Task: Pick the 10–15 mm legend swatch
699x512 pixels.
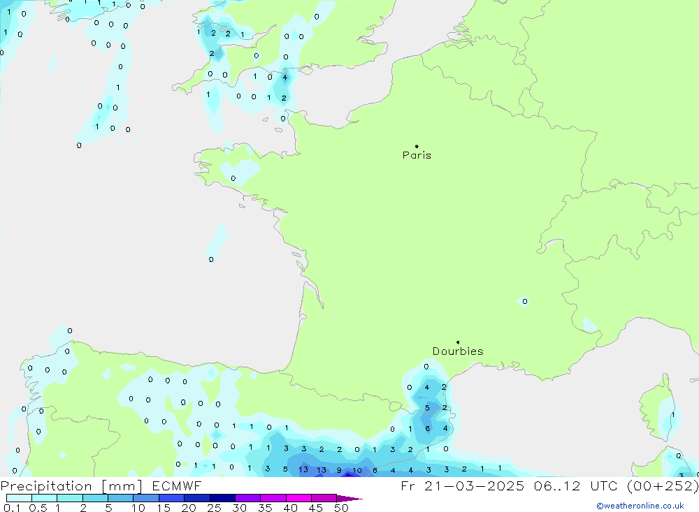Action: (146, 498)
